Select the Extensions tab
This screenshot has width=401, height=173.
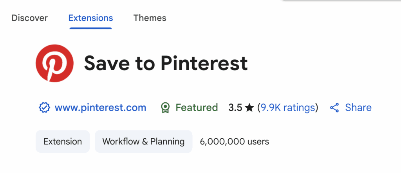[x=90, y=18]
